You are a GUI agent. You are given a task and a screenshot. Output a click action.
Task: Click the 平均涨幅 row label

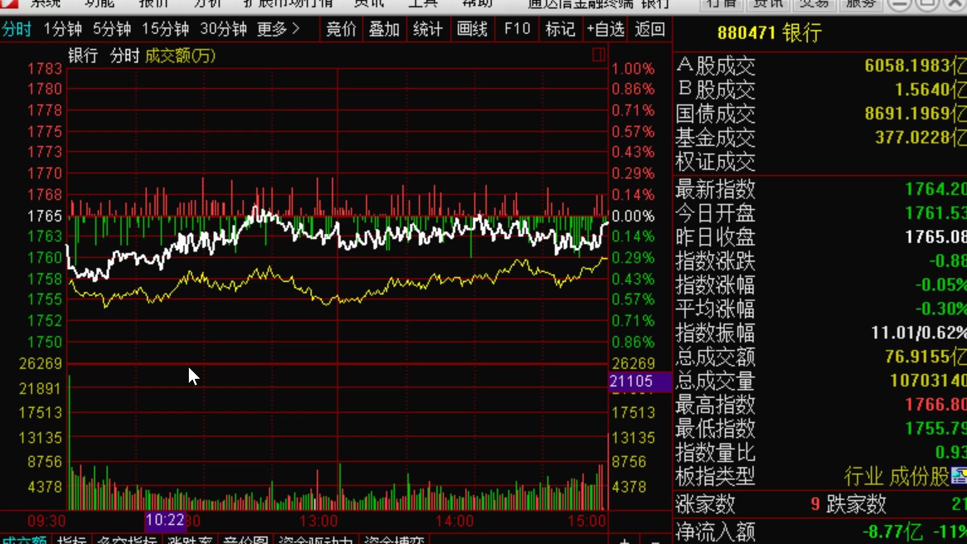(x=715, y=309)
